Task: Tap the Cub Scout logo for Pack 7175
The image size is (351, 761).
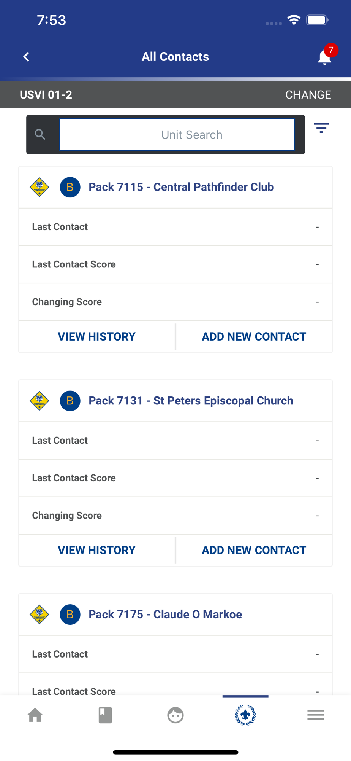Action: click(40, 615)
